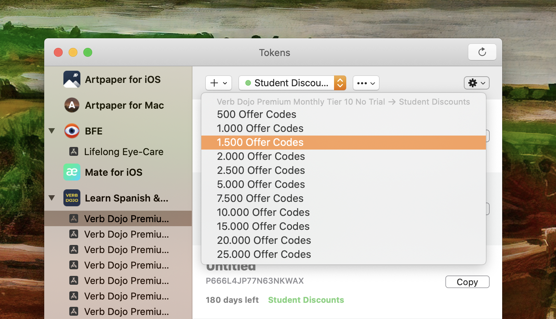Select the BFE eye app icon
The height and width of the screenshot is (319, 556).
click(x=72, y=131)
